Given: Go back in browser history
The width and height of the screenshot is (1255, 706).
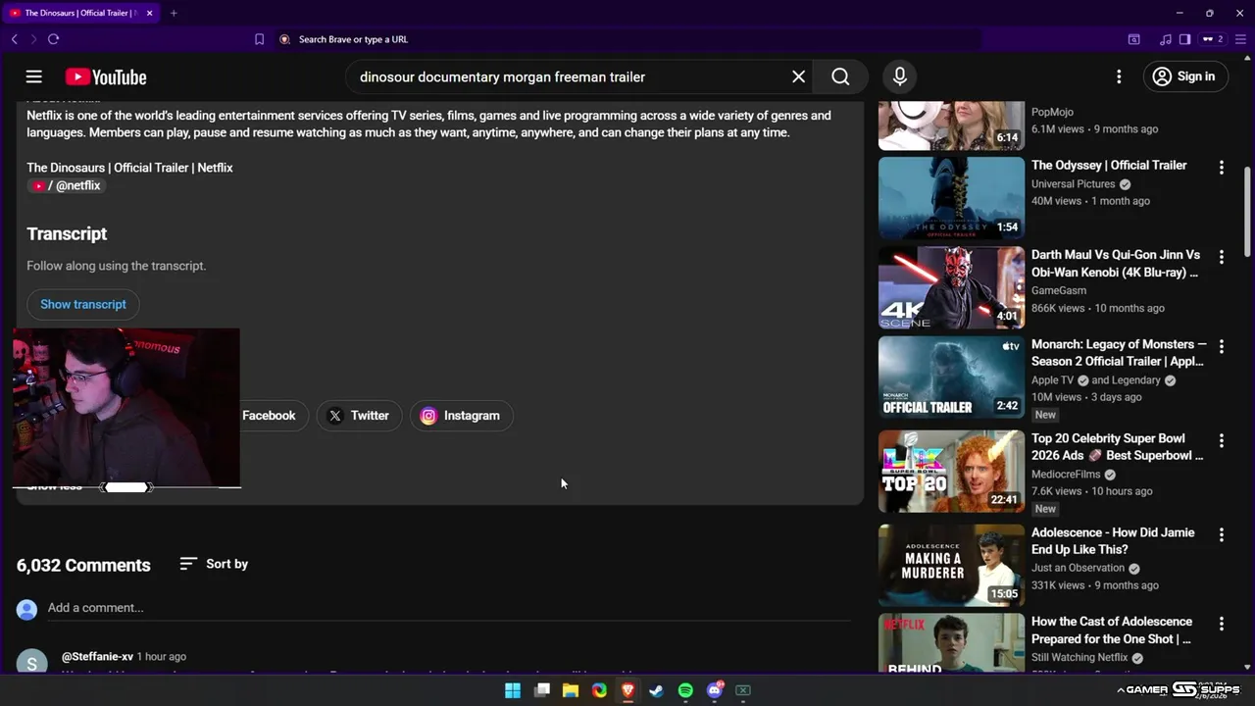Looking at the screenshot, I should pyautogui.click(x=14, y=39).
